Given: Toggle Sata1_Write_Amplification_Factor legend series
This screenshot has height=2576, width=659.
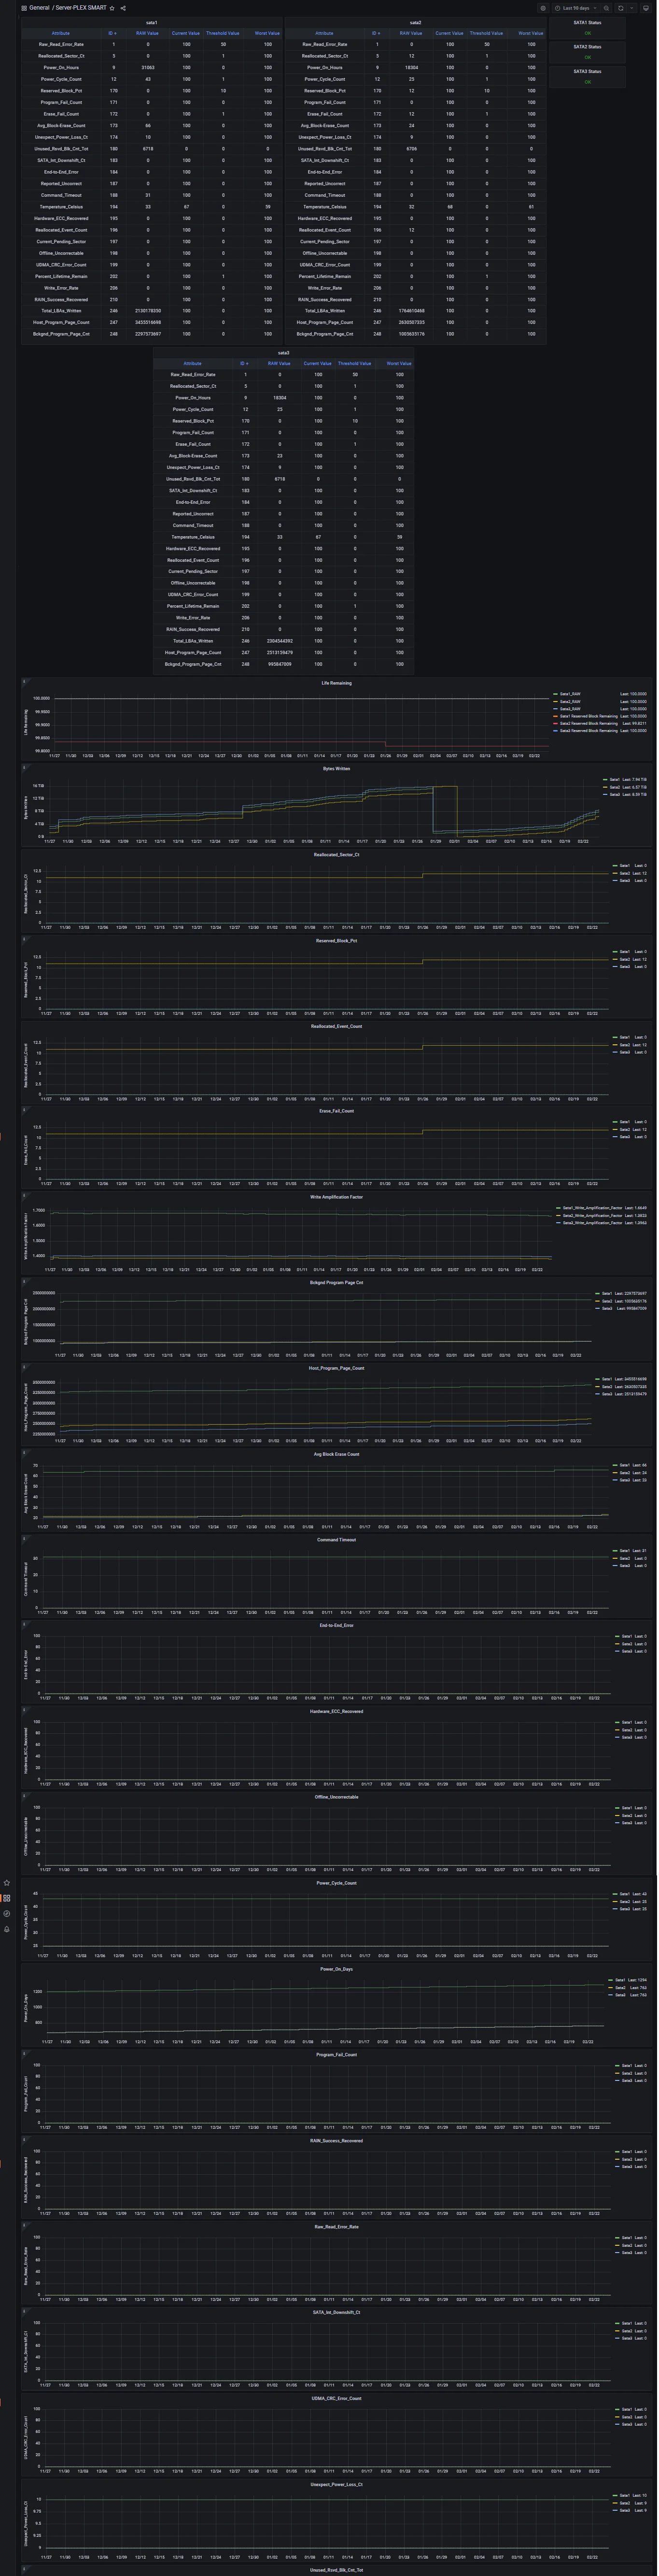Looking at the screenshot, I should coord(592,1208).
